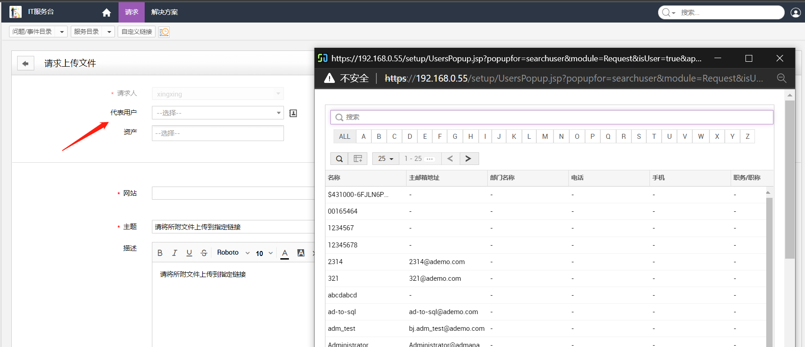This screenshot has width=805, height=347.
Task: Click the page range 1 - 25 ellipsis
Action: coord(430,159)
